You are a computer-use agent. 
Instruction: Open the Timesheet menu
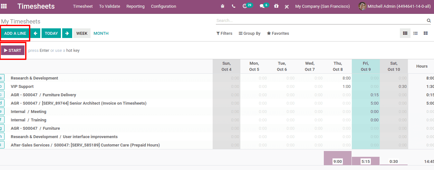[83, 6]
